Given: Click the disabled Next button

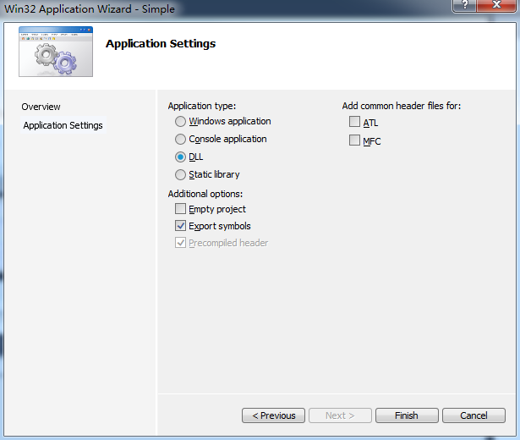Looking at the screenshot, I should tap(340, 415).
